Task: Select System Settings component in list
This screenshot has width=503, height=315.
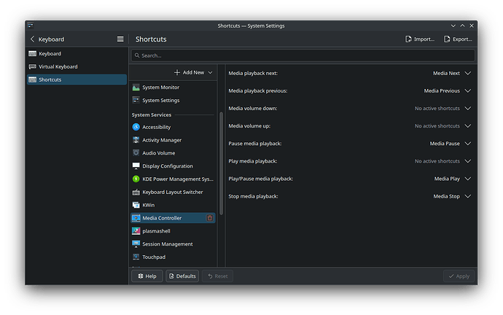Action: click(173, 100)
